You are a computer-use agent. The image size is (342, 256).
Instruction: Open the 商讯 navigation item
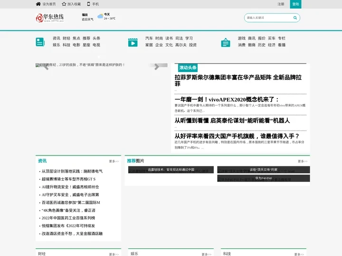click(x=252, y=38)
